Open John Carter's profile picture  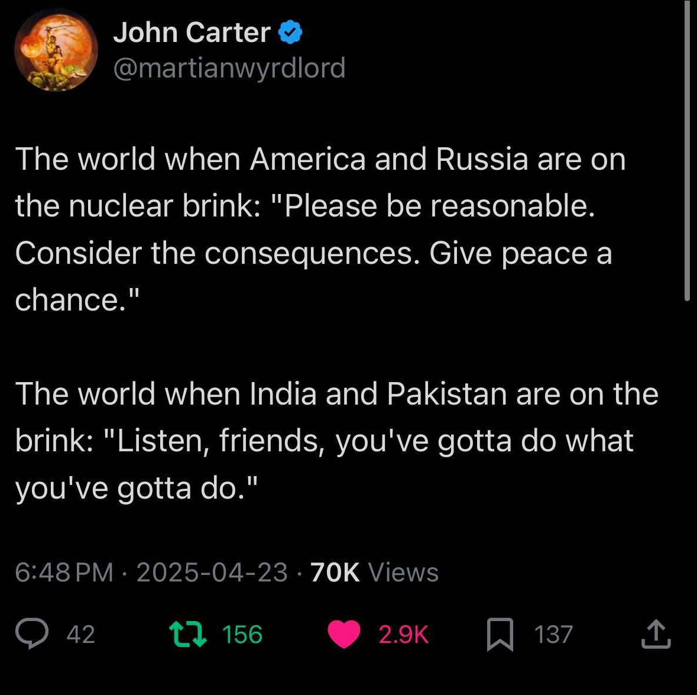point(56,49)
